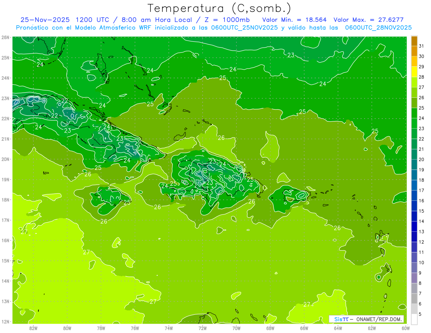431x333 pixels.
Task: Click the 76W longitude label
Action: coord(135,328)
